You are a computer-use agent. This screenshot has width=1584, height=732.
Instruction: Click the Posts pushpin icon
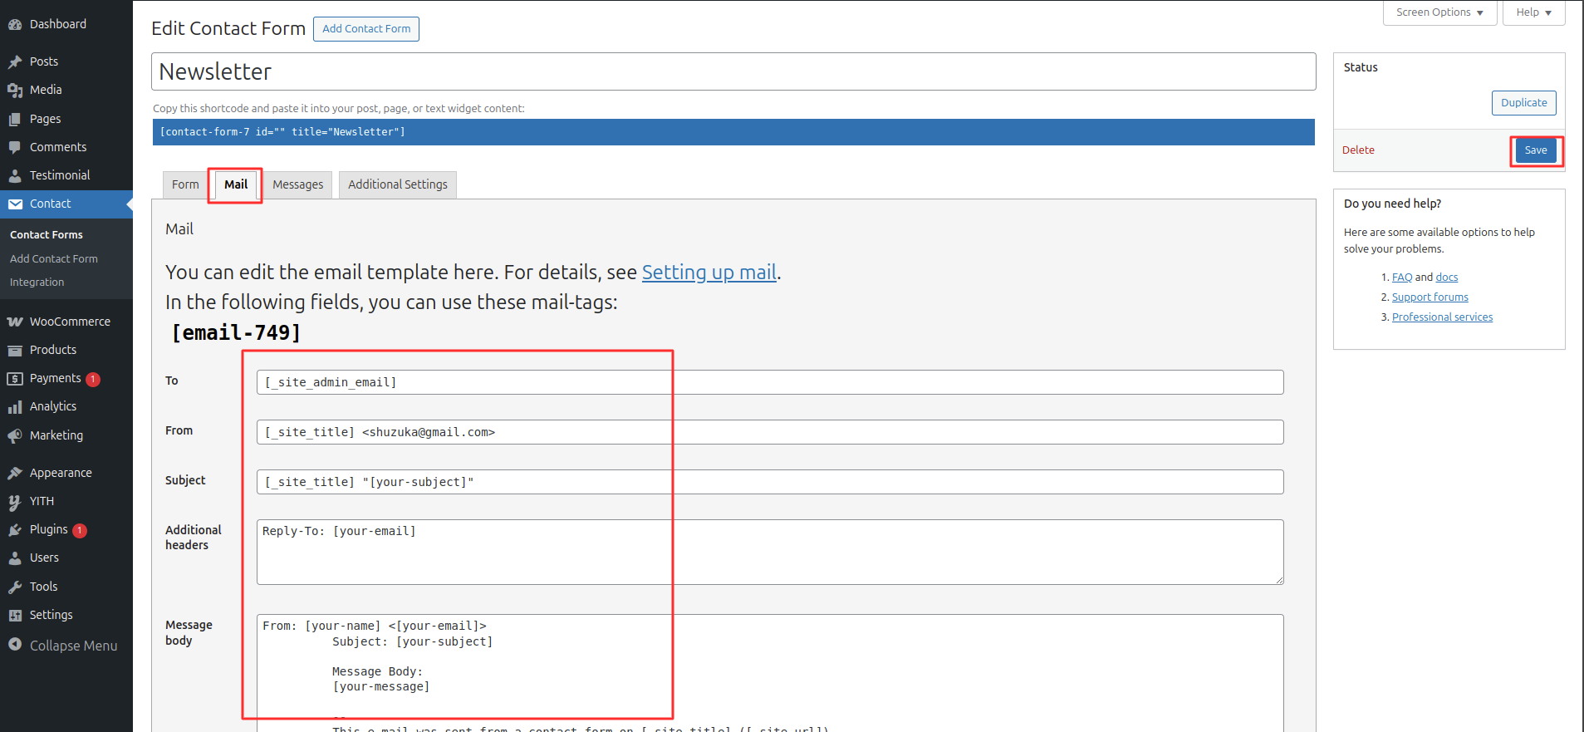coord(15,61)
